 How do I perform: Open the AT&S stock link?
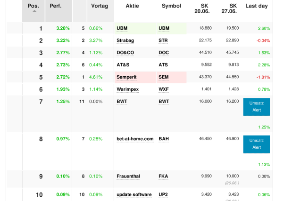(123, 65)
